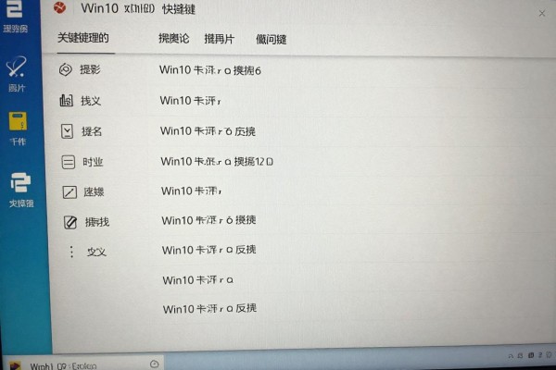Image resolution: width=556 pixels, height=370 pixels.
Task: Click the white logo icon below the yellow note
Action: click(x=20, y=182)
